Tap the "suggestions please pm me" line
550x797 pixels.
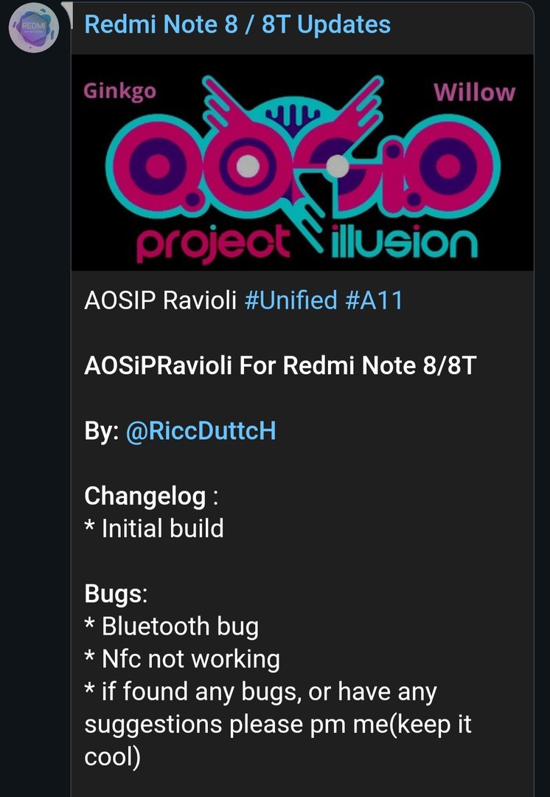click(278, 724)
